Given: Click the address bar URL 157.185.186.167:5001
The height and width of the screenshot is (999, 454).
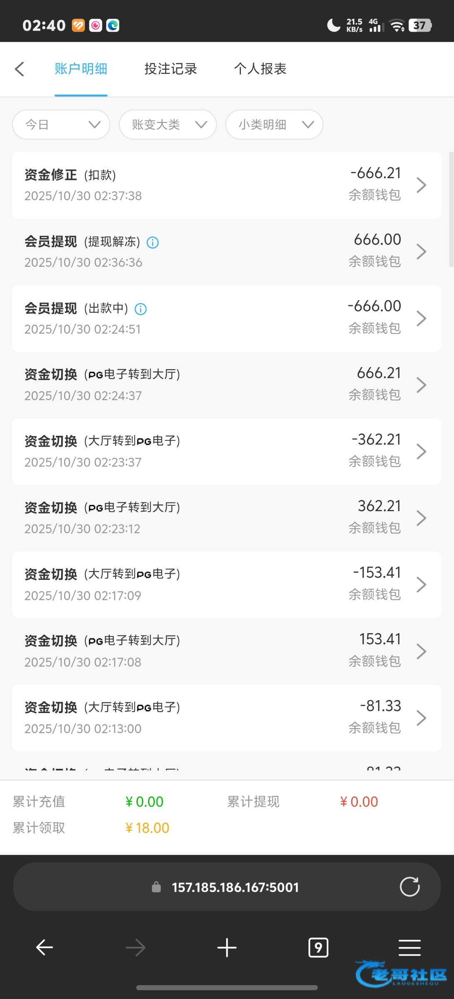Looking at the screenshot, I should (235, 887).
